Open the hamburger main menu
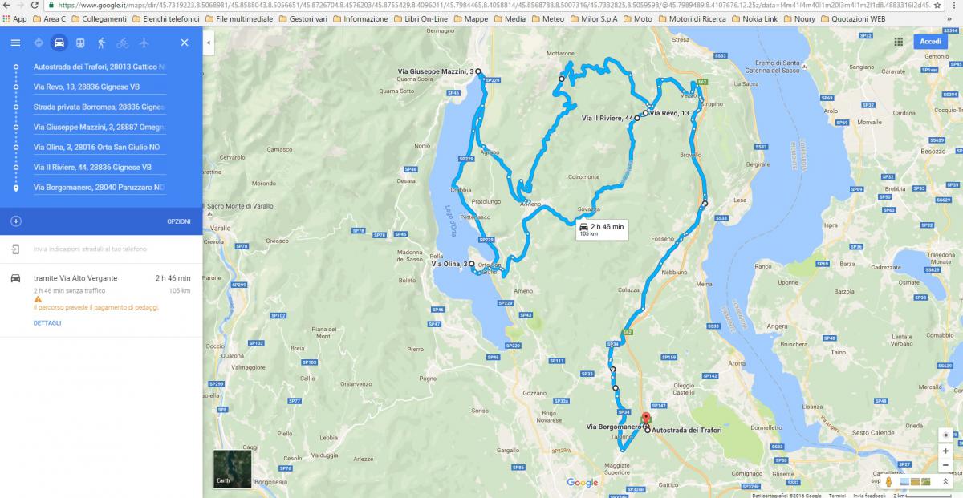The width and height of the screenshot is (963, 498). (15, 43)
